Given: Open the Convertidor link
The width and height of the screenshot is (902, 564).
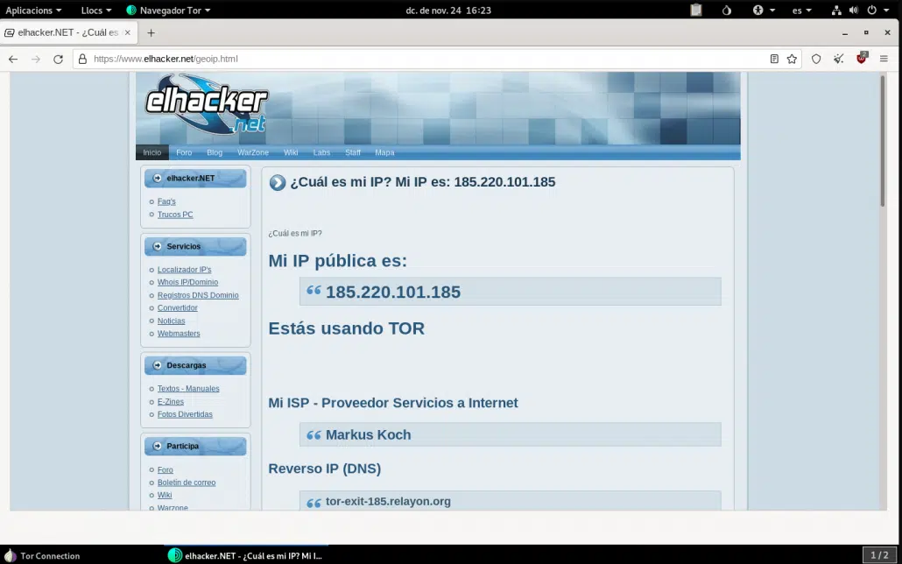Looking at the screenshot, I should coord(177,308).
